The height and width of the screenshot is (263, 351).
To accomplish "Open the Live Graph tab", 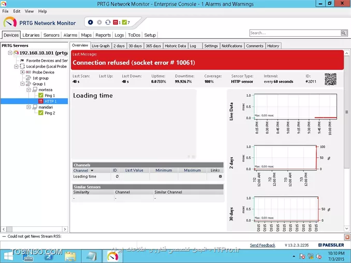I will (101, 46).
